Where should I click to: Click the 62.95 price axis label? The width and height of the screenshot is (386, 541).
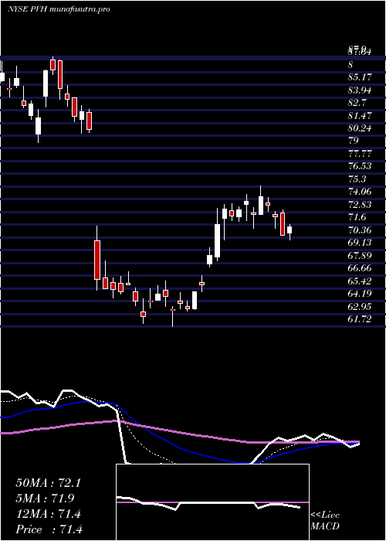click(361, 306)
